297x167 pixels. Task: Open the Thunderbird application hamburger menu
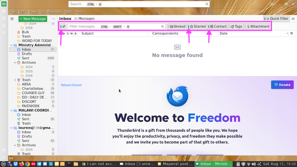[x=272, y=4]
